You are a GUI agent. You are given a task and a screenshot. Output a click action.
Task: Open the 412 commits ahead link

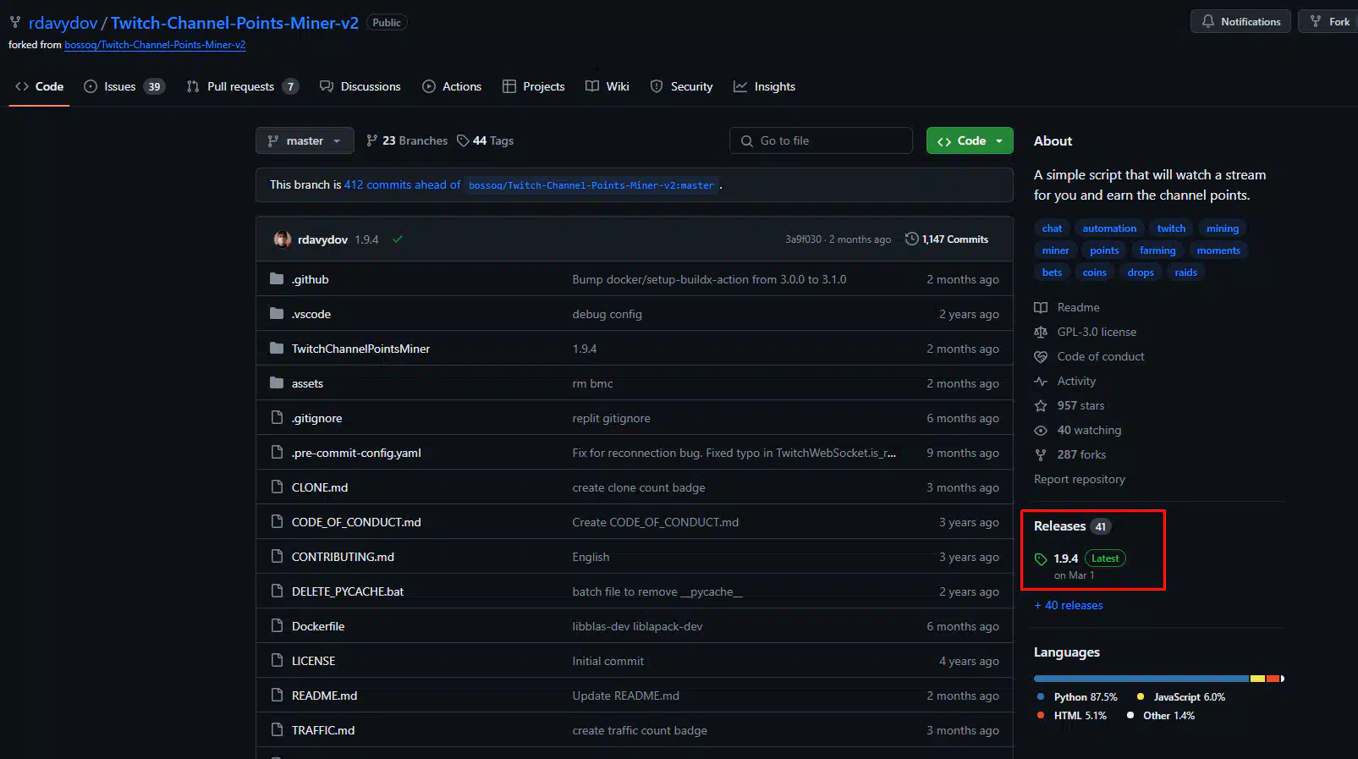coord(402,184)
